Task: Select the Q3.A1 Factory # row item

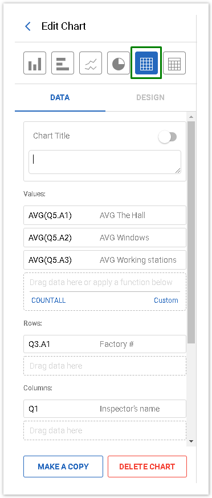Action: point(105,344)
